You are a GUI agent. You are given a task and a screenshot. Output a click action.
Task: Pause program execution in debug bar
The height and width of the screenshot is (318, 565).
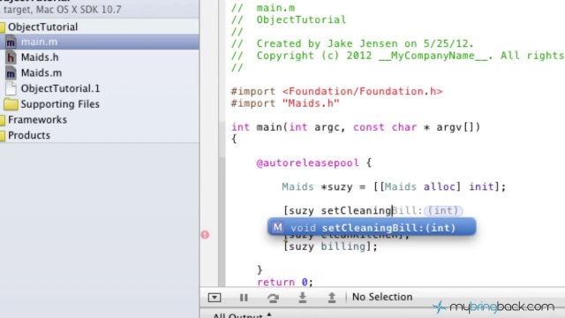pos(244,298)
